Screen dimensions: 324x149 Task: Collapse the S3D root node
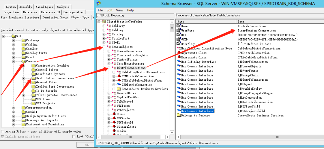click(x=4, y=36)
